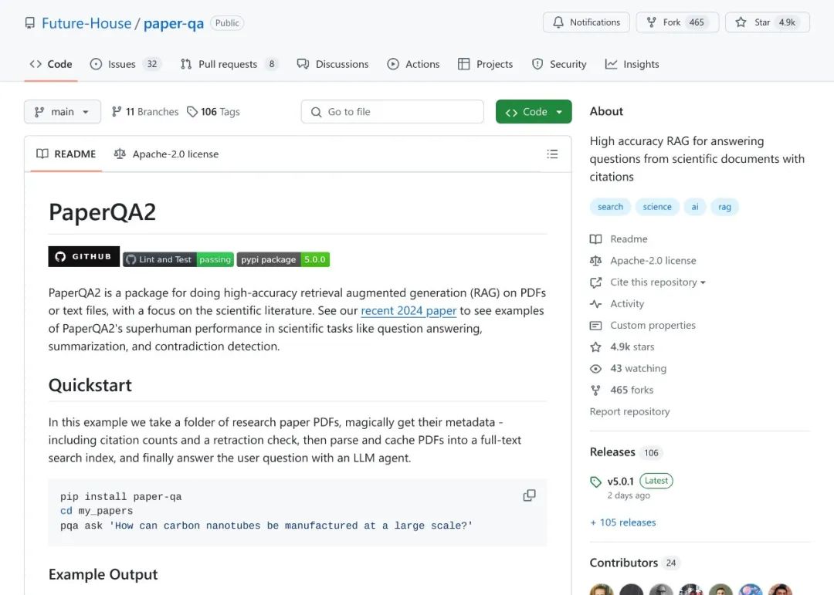Image resolution: width=834 pixels, height=595 pixels.
Task: Select the README tab
Action: [x=66, y=154]
